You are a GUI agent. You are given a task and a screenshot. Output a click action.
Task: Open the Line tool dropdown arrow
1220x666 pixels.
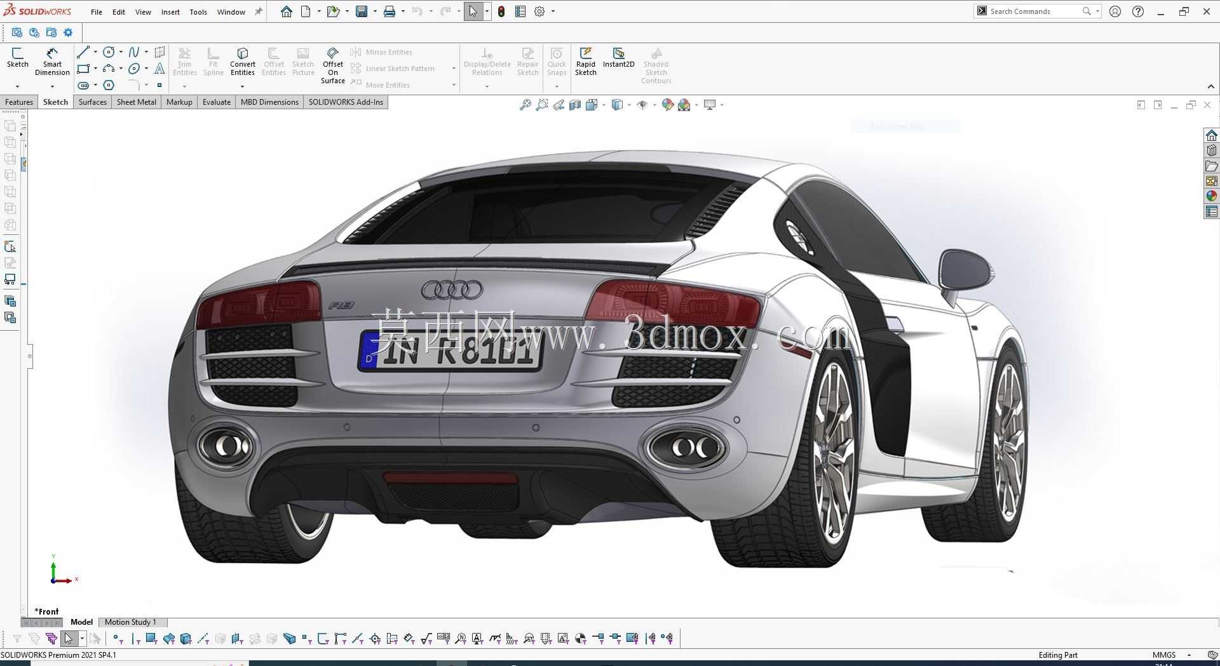coord(95,52)
